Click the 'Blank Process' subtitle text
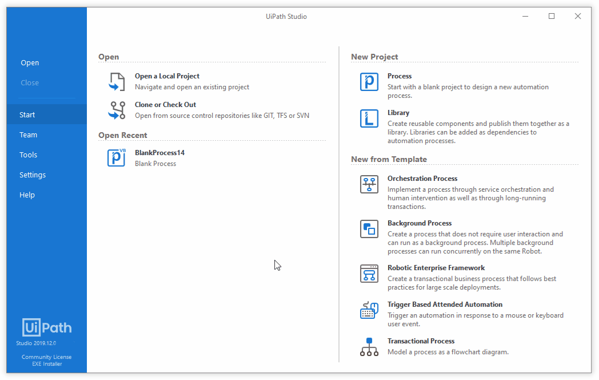Screen dimensions: 599x380 155,164
